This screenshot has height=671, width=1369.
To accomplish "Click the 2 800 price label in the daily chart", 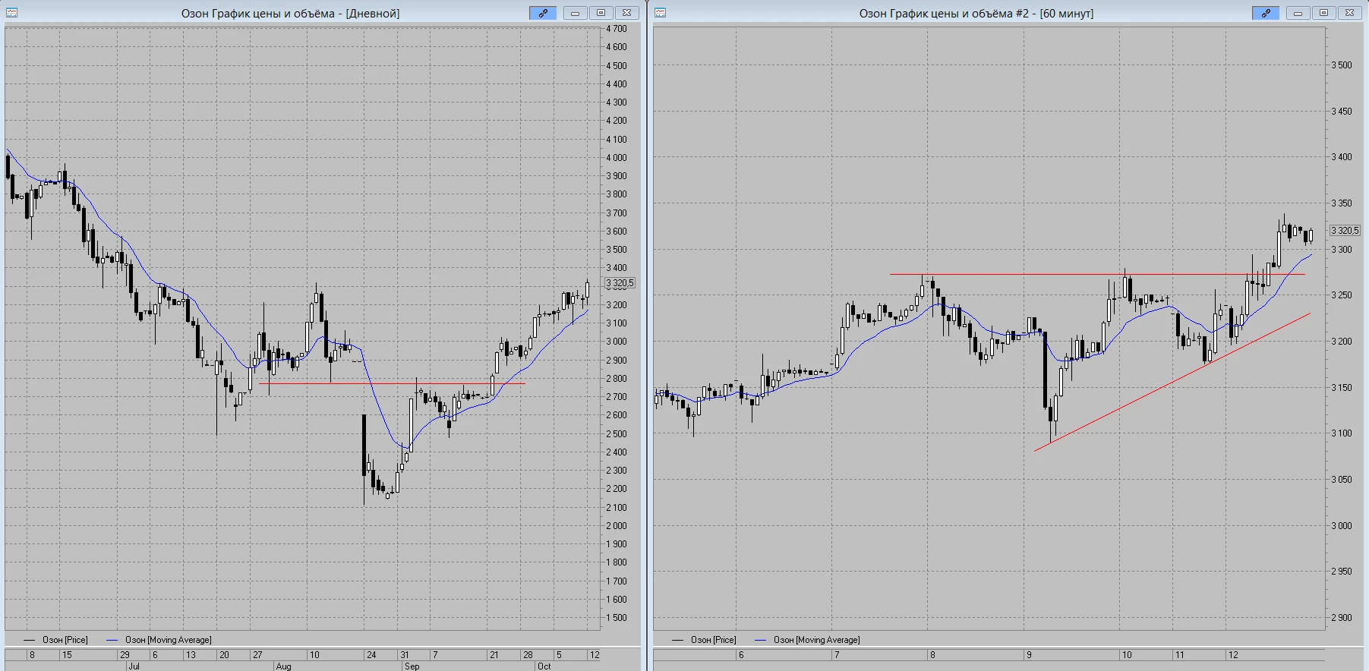I will click(x=617, y=379).
